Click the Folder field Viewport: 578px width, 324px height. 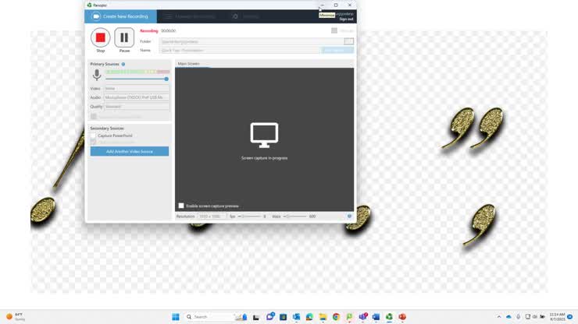coord(252,41)
